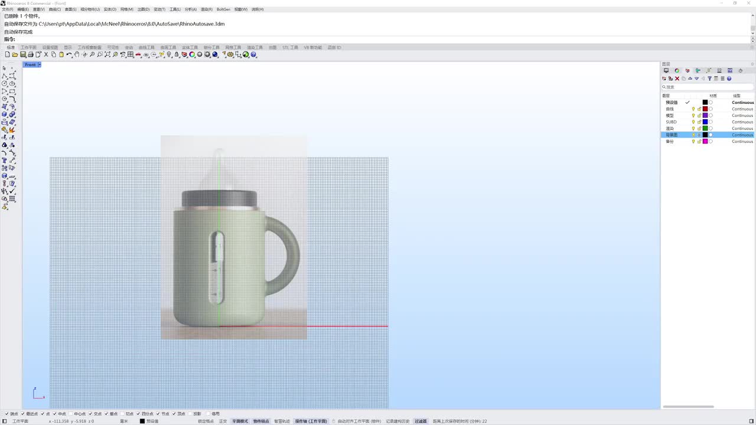Open the color wheel materials panel icon
The width and height of the screenshot is (756, 425).
point(677,70)
